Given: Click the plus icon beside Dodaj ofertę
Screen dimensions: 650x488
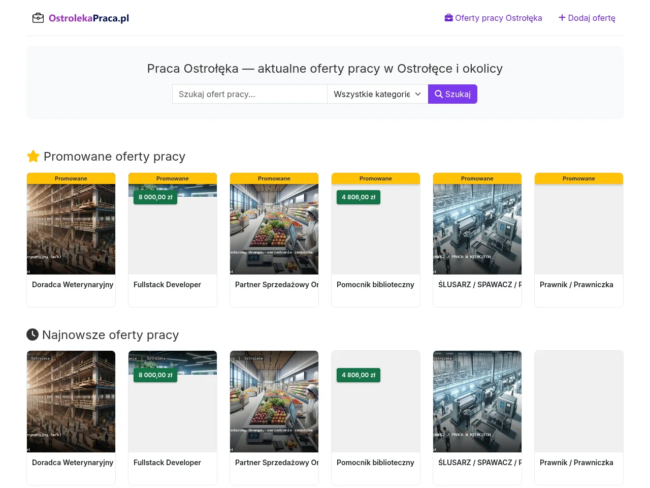Looking at the screenshot, I should coord(562,18).
